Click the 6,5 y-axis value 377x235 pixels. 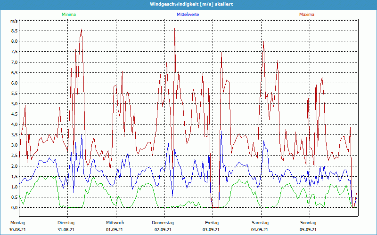pyautogui.click(x=15, y=72)
